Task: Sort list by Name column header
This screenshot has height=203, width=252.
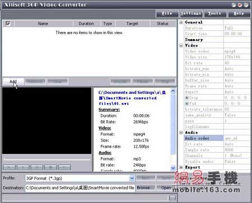Action: coord(43,23)
